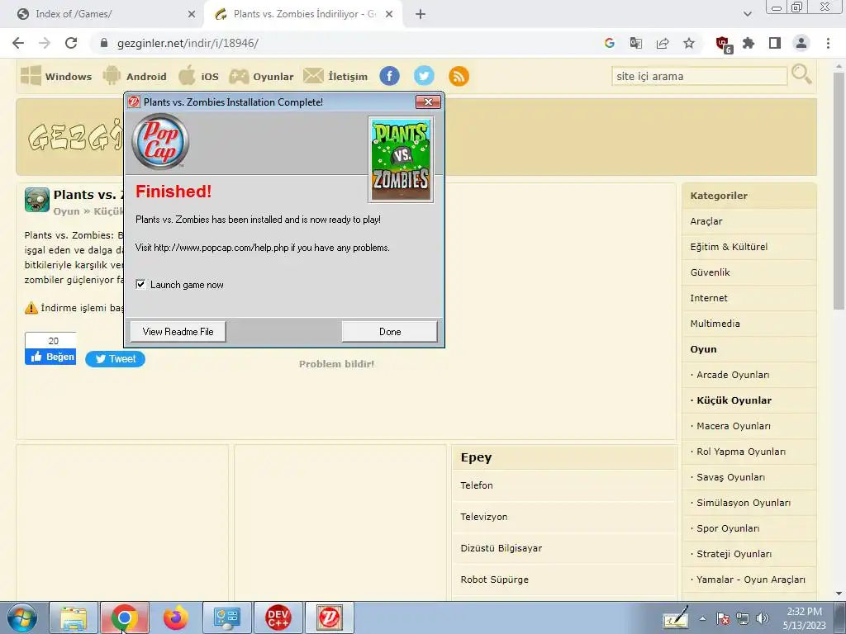Open the site's RSS feed icon
Image resolution: width=846 pixels, height=634 pixels.
click(x=459, y=76)
